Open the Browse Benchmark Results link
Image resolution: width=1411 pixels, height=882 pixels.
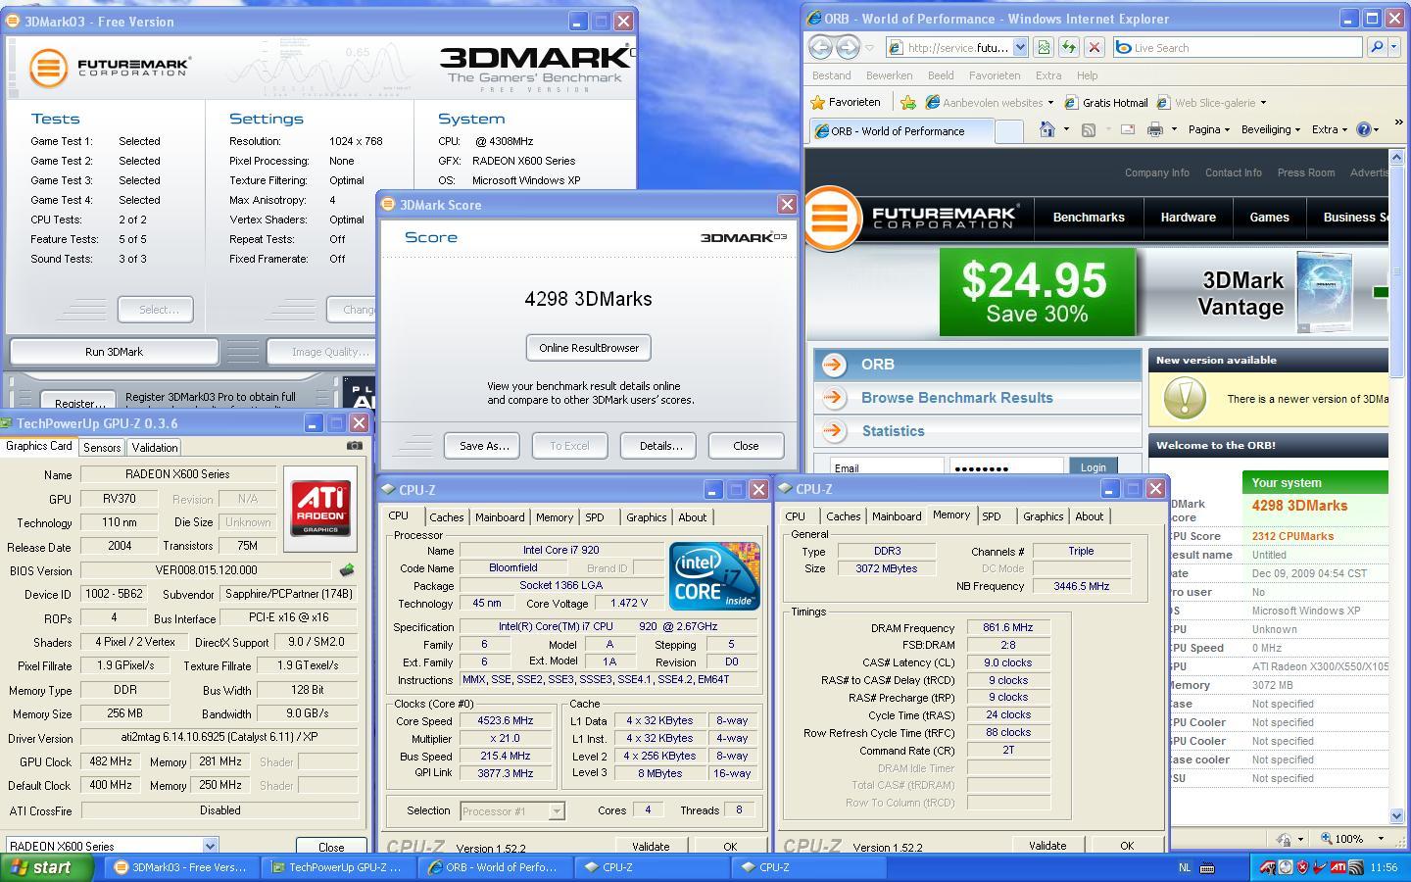[x=956, y=398]
